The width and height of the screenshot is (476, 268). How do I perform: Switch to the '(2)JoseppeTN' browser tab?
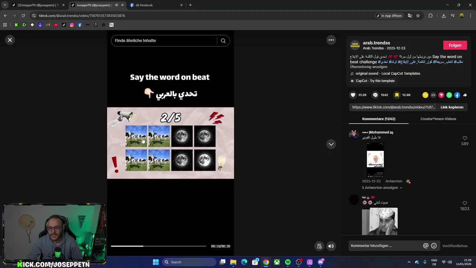[38, 5]
